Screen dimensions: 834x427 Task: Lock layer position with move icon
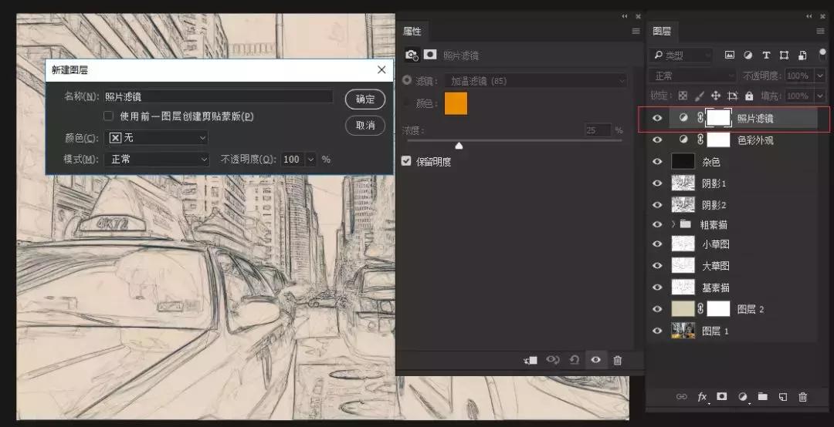click(716, 96)
